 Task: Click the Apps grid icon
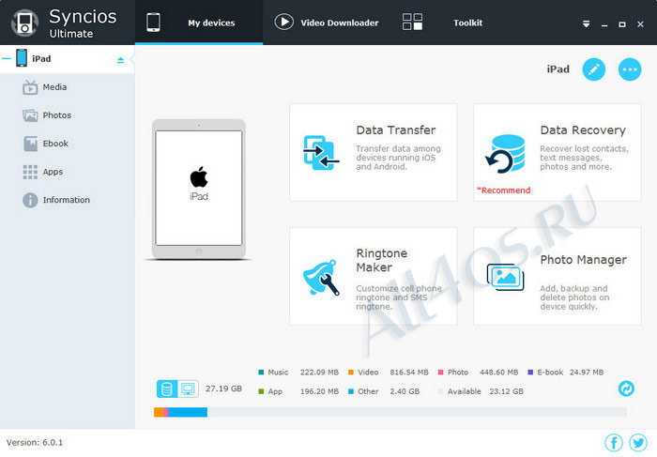[30, 172]
